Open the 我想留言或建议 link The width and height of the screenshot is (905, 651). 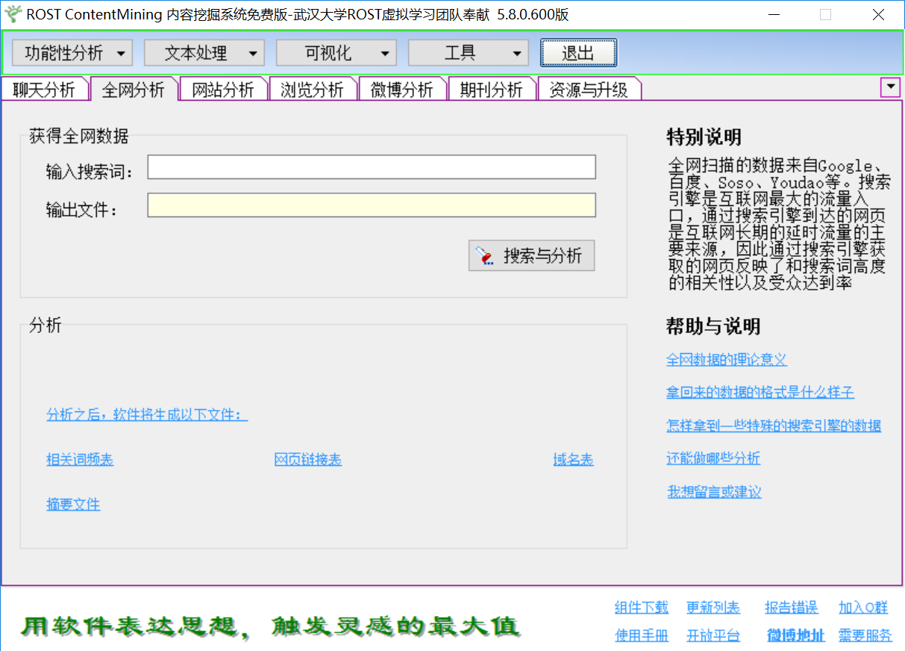tap(714, 492)
